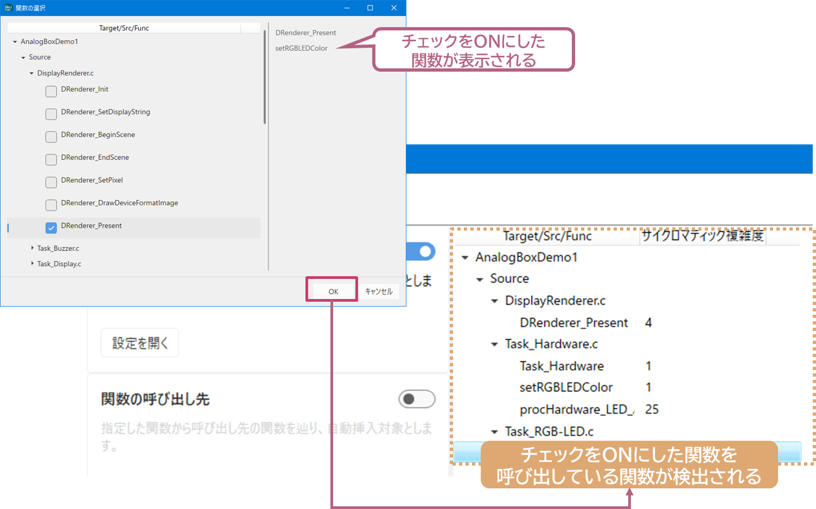Image resolution: width=816 pixels, height=509 pixels.
Task: Collapse Task_Hardware.c in results tree
Action: point(494,345)
